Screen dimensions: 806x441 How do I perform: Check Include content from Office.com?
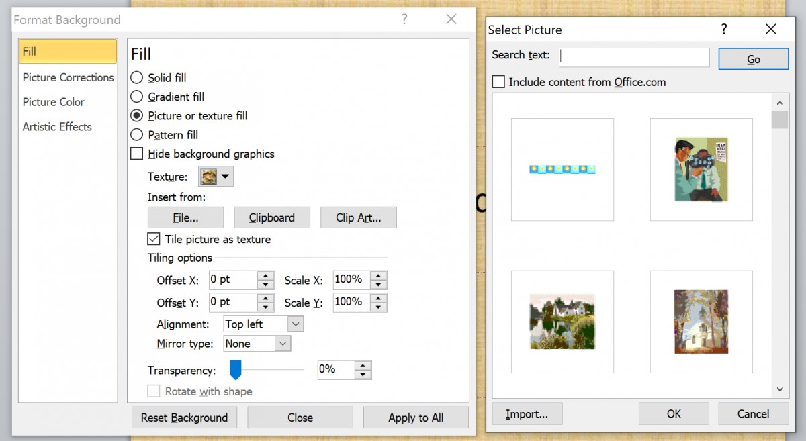click(498, 81)
